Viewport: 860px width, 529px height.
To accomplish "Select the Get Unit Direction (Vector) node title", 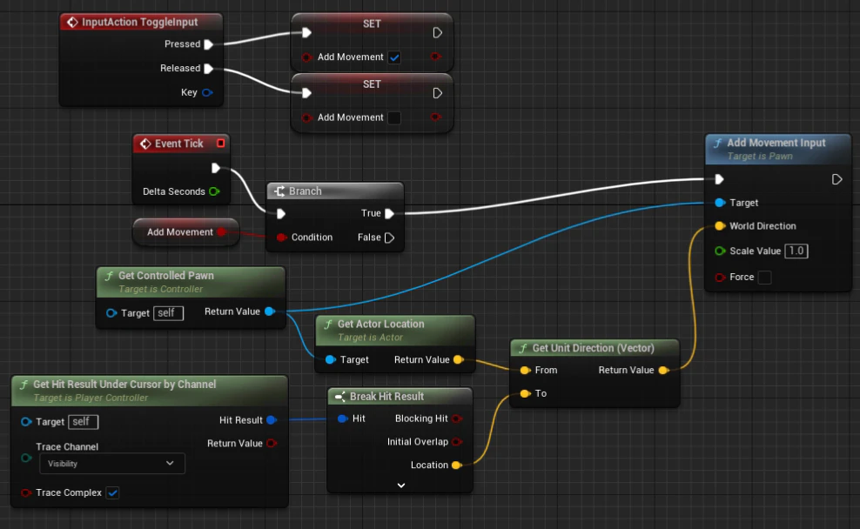I will pos(593,348).
